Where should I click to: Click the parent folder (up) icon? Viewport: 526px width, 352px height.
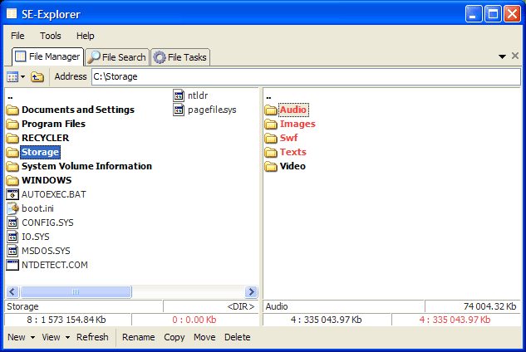click(x=37, y=76)
